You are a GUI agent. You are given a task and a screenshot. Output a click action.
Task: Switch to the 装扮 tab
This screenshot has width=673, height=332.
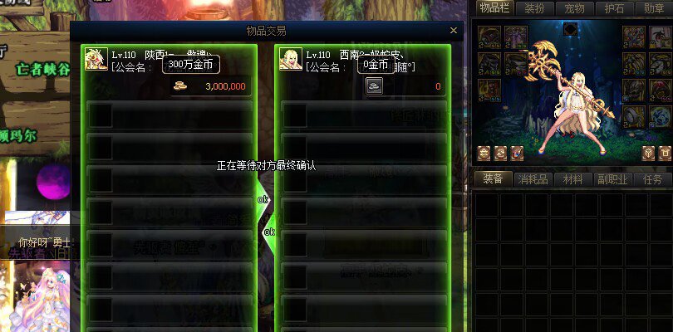pos(533,9)
